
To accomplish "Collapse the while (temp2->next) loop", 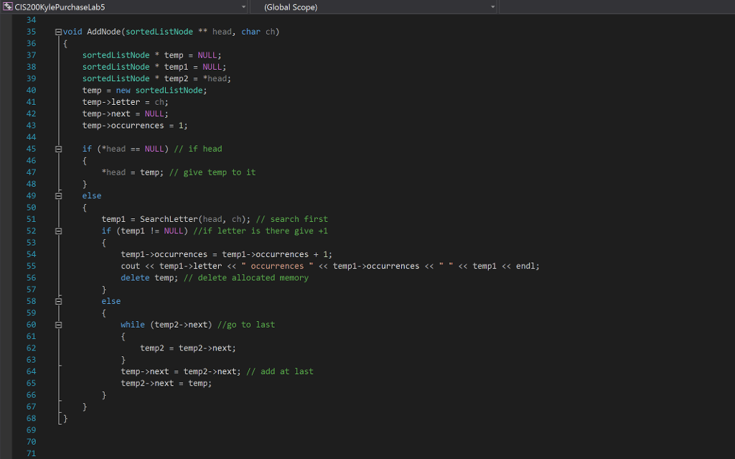I will tap(58, 324).
